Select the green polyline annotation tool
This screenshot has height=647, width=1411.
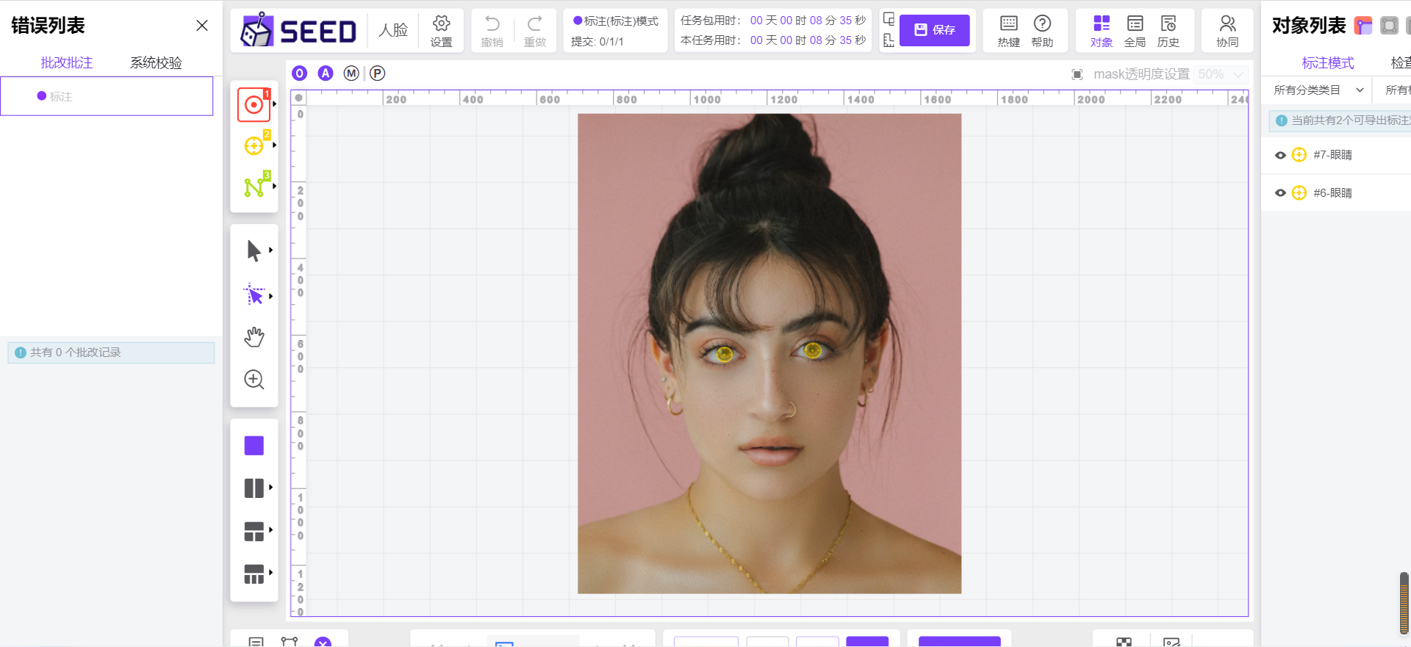click(254, 187)
